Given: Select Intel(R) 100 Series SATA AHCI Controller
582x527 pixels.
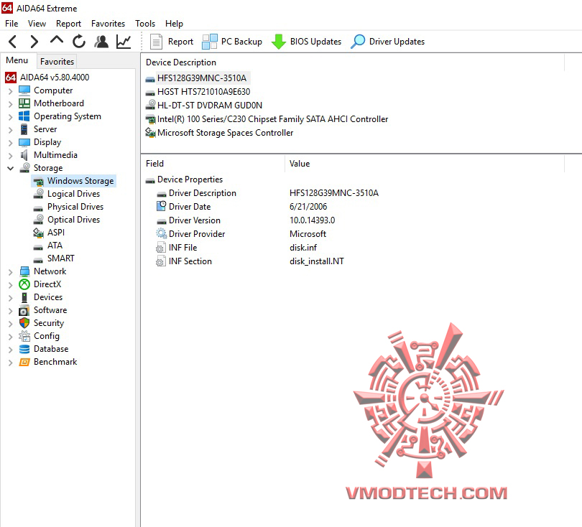Looking at the screenshot, I should pyautogui.click(x=272, y=119).
